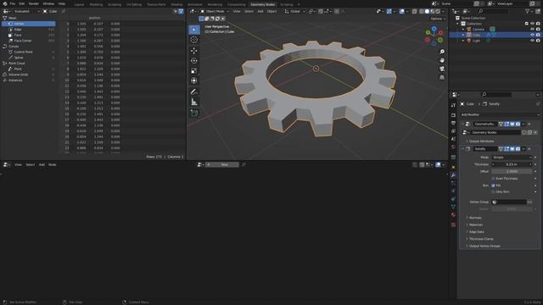This screenshot has height=305, width=543.
Task: Toggle the Fill rim checkbox
Action: tap(493, 186)
